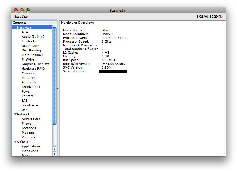Show Power information
Screen dimensions: 237x172
[26, 91]
